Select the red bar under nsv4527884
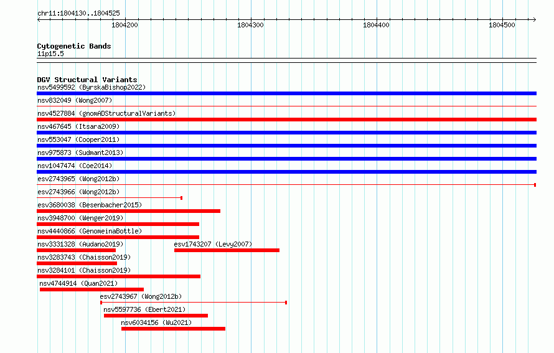554x353 pixels. [286, 120]
